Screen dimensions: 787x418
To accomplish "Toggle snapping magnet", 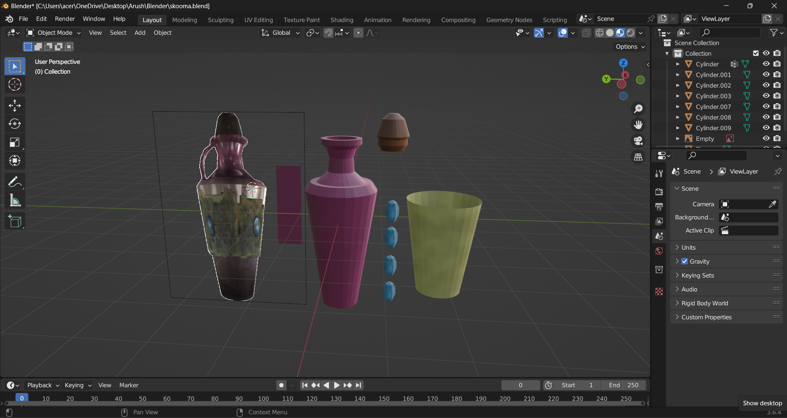I will coord(328,33).
